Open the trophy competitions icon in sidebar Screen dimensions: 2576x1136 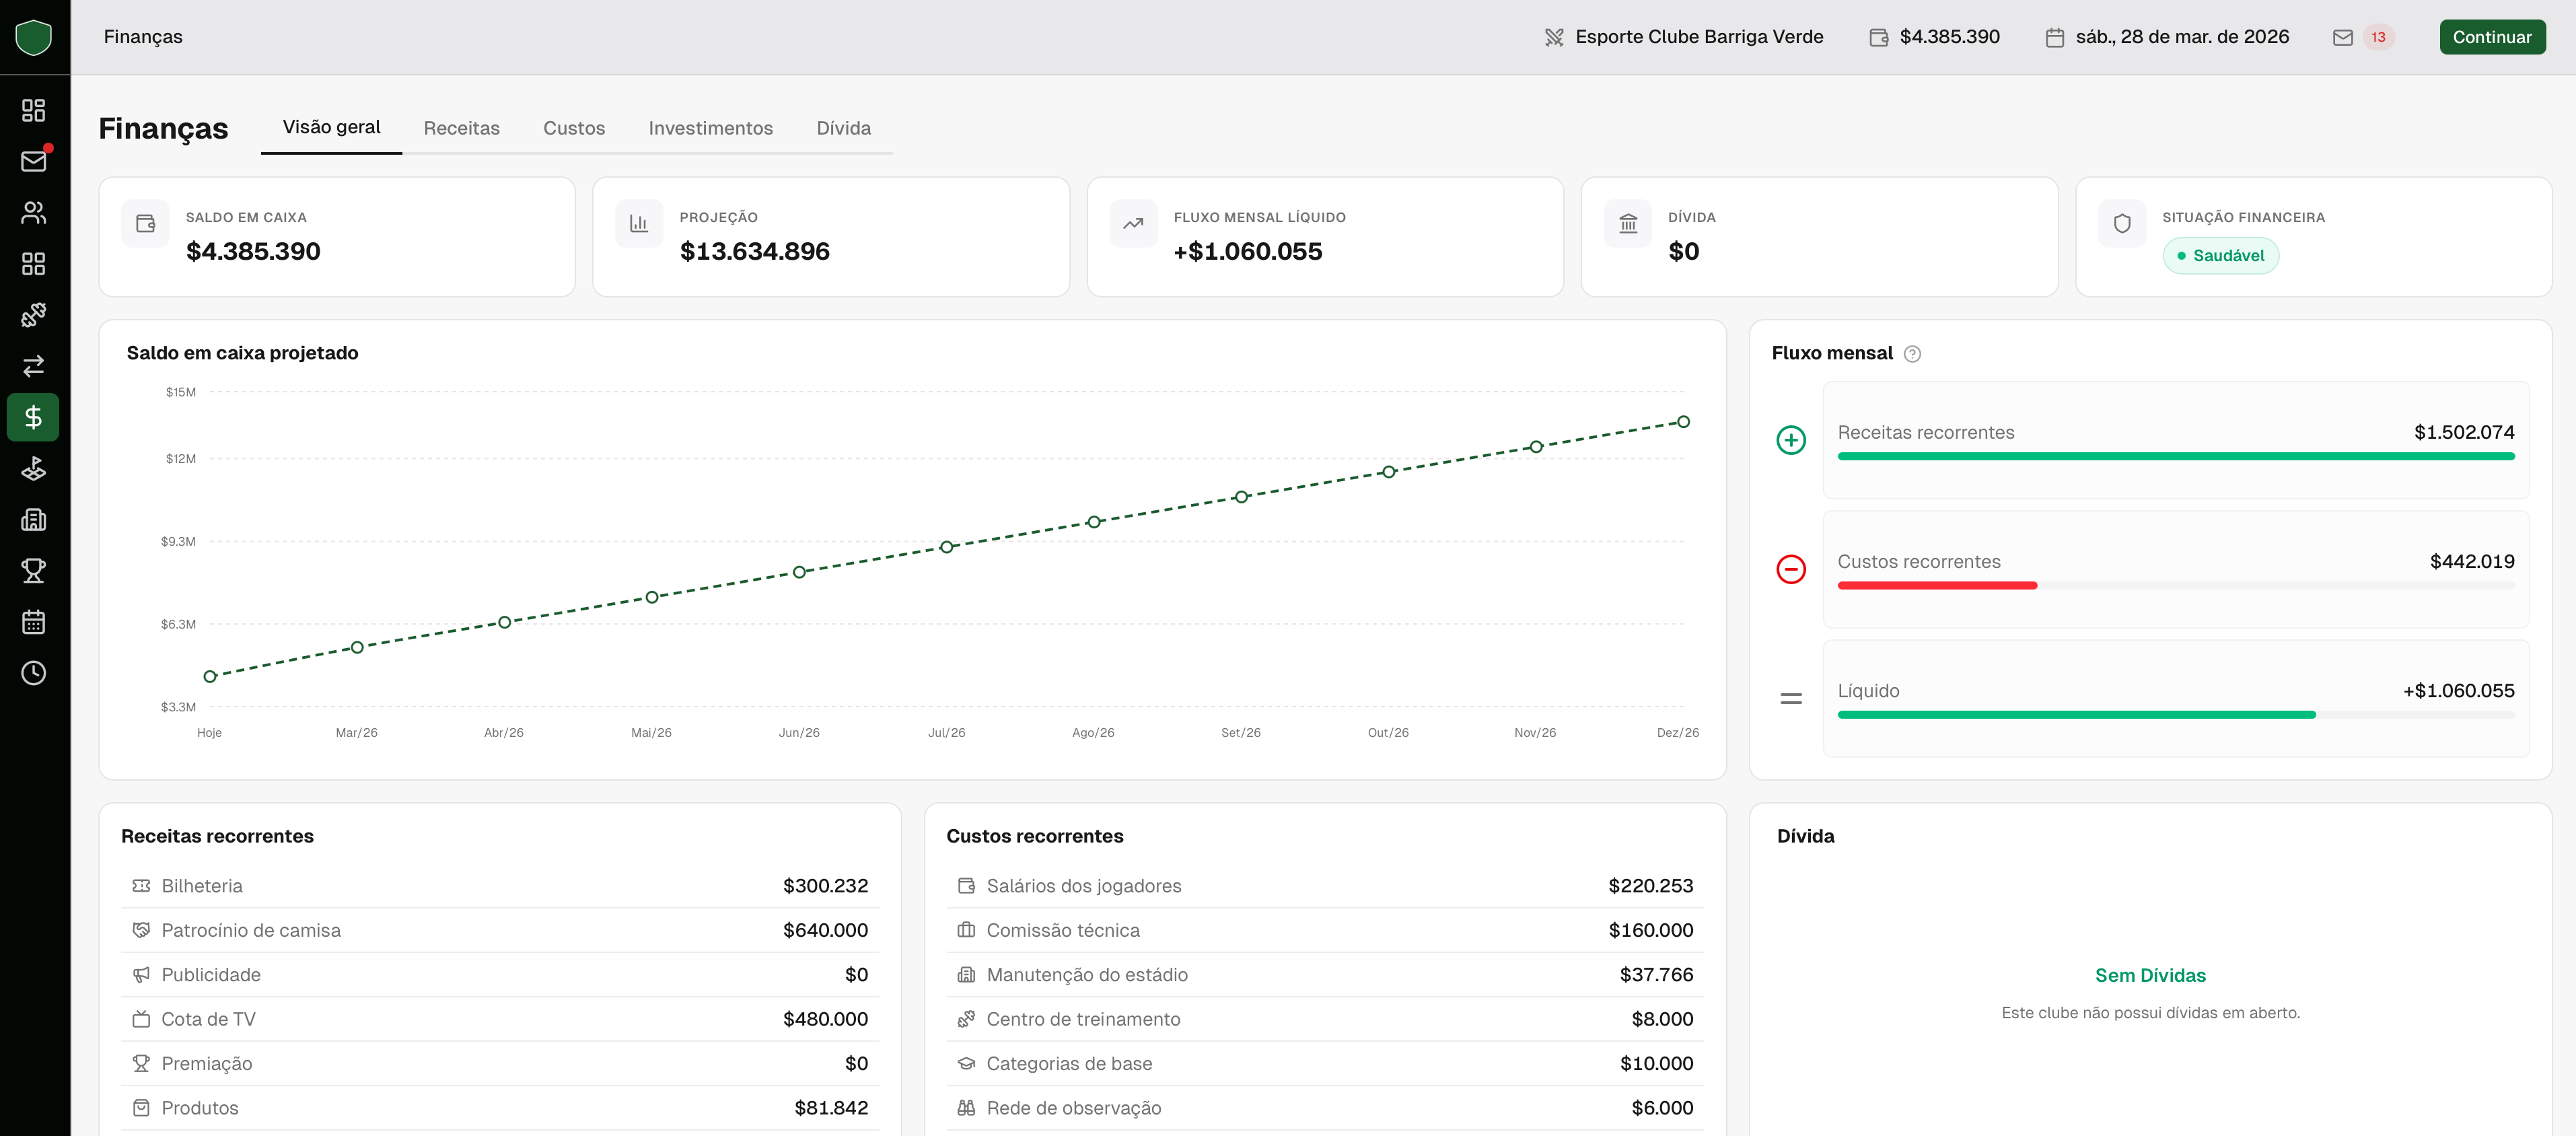pyautogui.click(x=33, y=571)
